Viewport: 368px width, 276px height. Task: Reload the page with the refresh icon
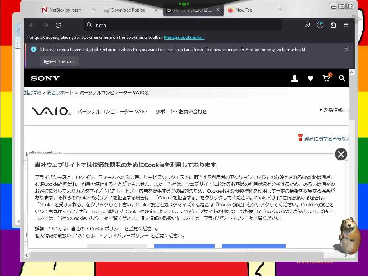click(58, 25)
